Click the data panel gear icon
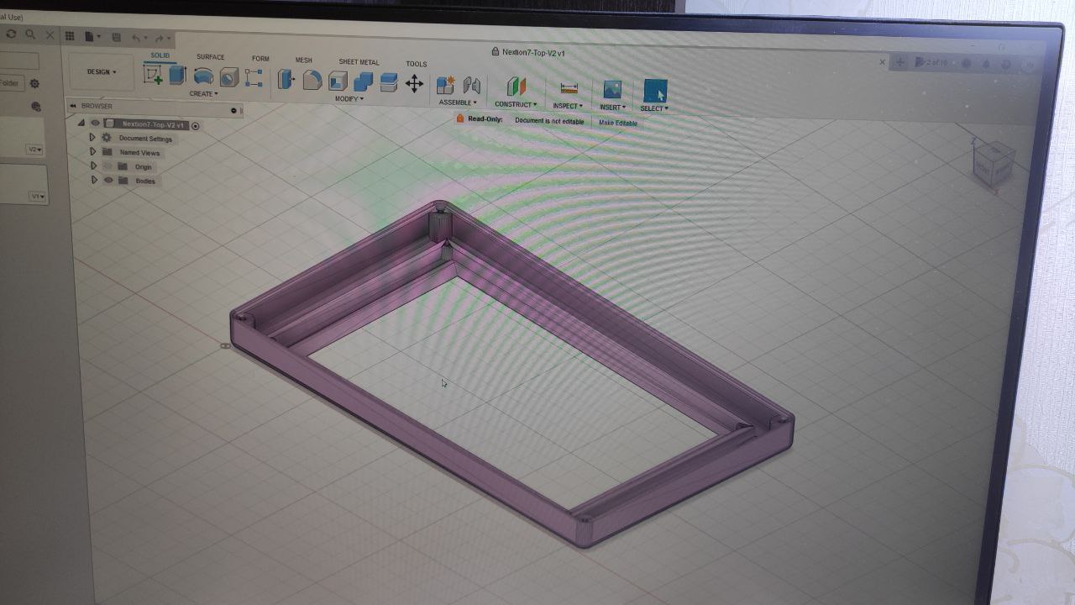The image size is (1075, 605). [34, 83]
